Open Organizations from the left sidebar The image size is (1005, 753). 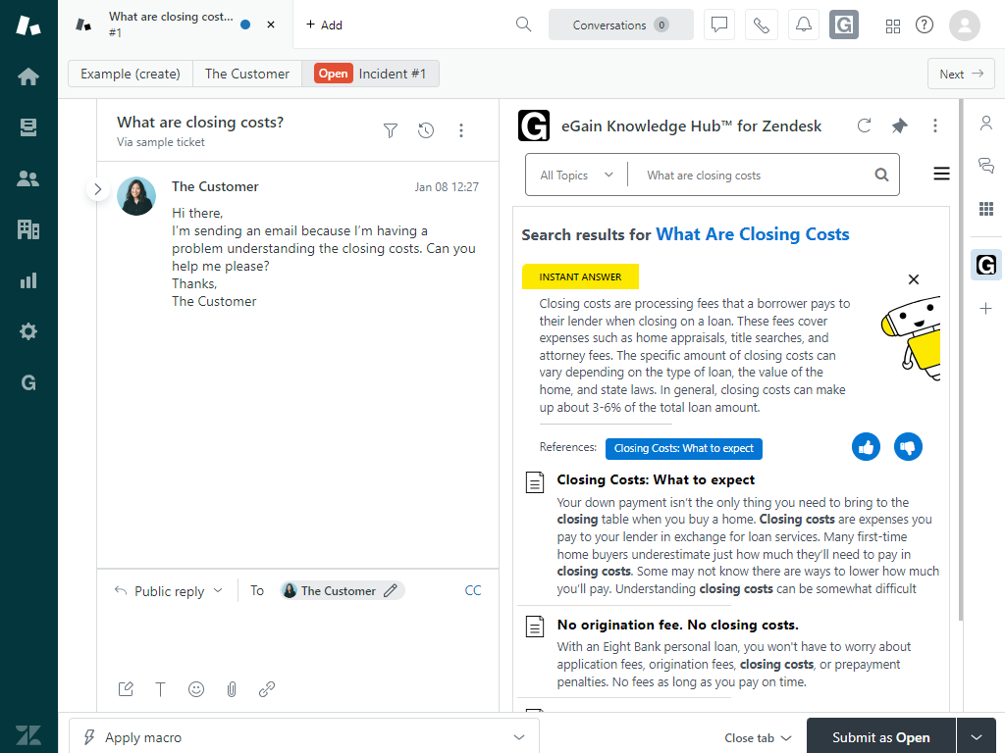28,229
